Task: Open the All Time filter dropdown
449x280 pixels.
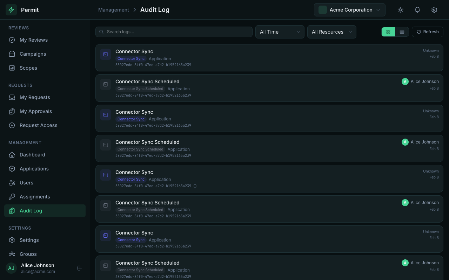Action: point(280,32)
